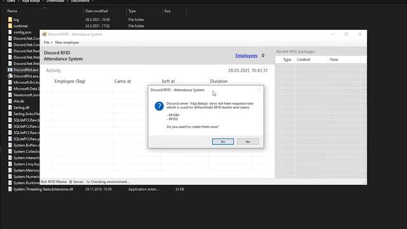
Task: Click the System.Threading.Tasks.Extensions.dll file icon
Action: pos(10,190)
